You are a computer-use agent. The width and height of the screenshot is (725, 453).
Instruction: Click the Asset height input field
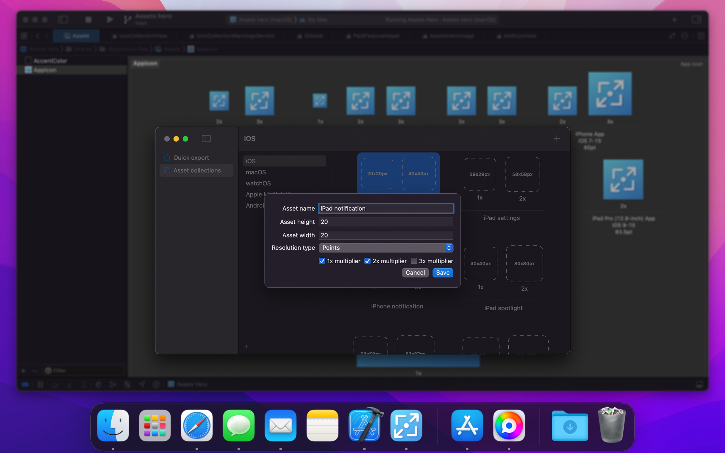tap(386, 222)
